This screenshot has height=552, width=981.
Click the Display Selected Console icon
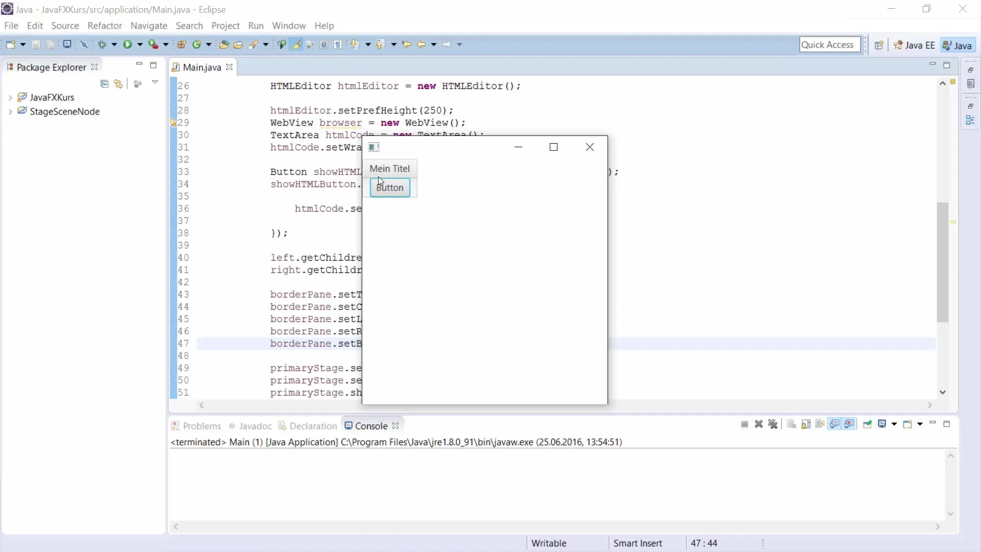(882, 424)
